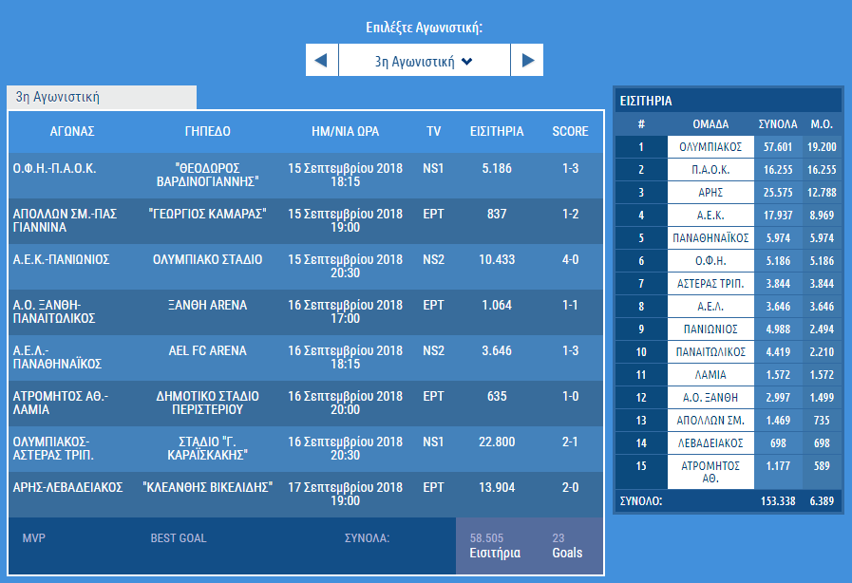Open the Ο.Φ.Η.-Π.Α.Ο.Κ. match
This screenshot has width=852, height=583.
[x=54, y=168]
